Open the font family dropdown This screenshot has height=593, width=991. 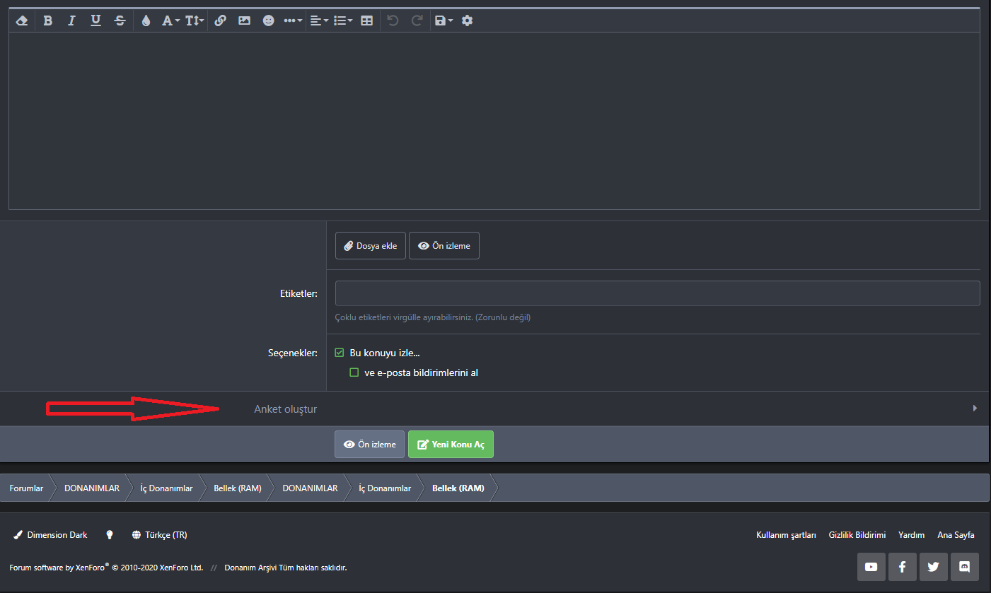click(x=170, y=20)
